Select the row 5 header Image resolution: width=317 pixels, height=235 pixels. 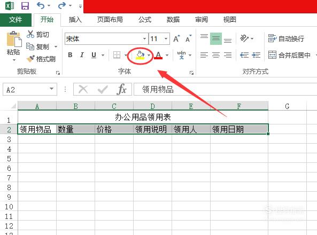pyautogui.click(x=9, y=159)
